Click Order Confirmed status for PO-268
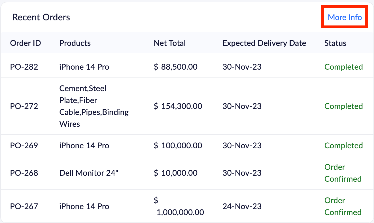The height and width of the screenshot is (223, 374). click(x=343, y=173)
